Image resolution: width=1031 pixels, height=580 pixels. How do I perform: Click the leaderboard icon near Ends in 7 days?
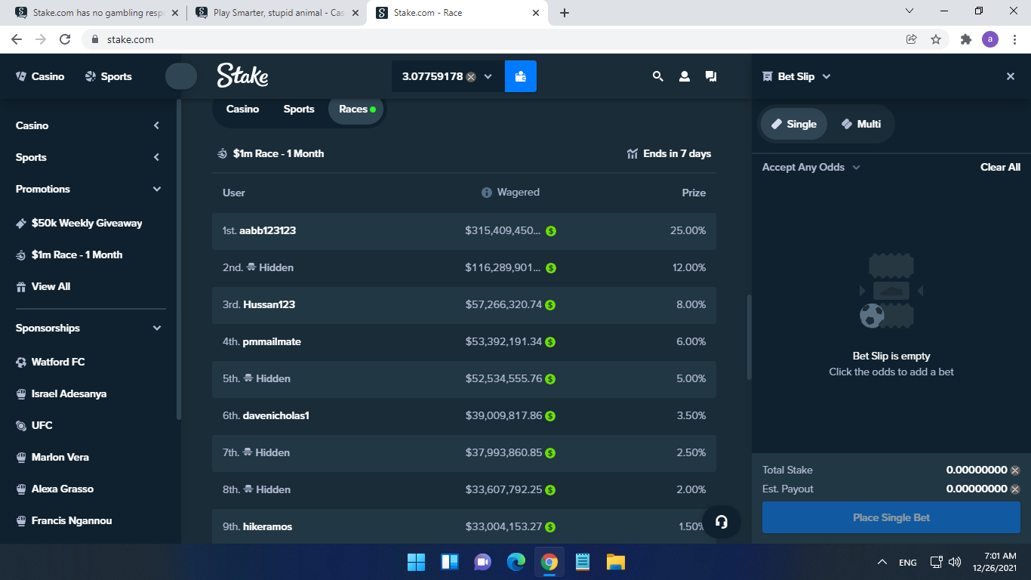click(x=632, y=153)
